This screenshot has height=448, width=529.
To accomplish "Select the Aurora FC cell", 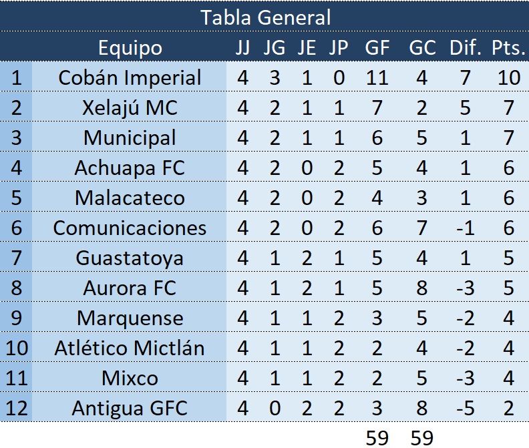I will click(130, 288).
